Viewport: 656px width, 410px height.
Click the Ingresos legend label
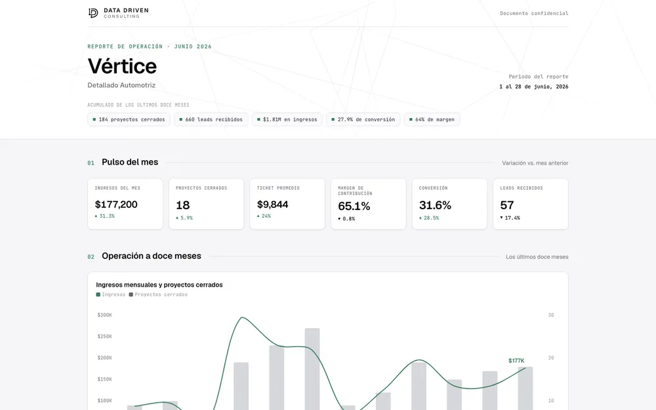click(113, 295)
